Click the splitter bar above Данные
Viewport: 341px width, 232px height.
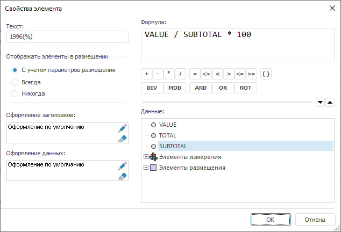pyautogui.click(x=226, y=102)
